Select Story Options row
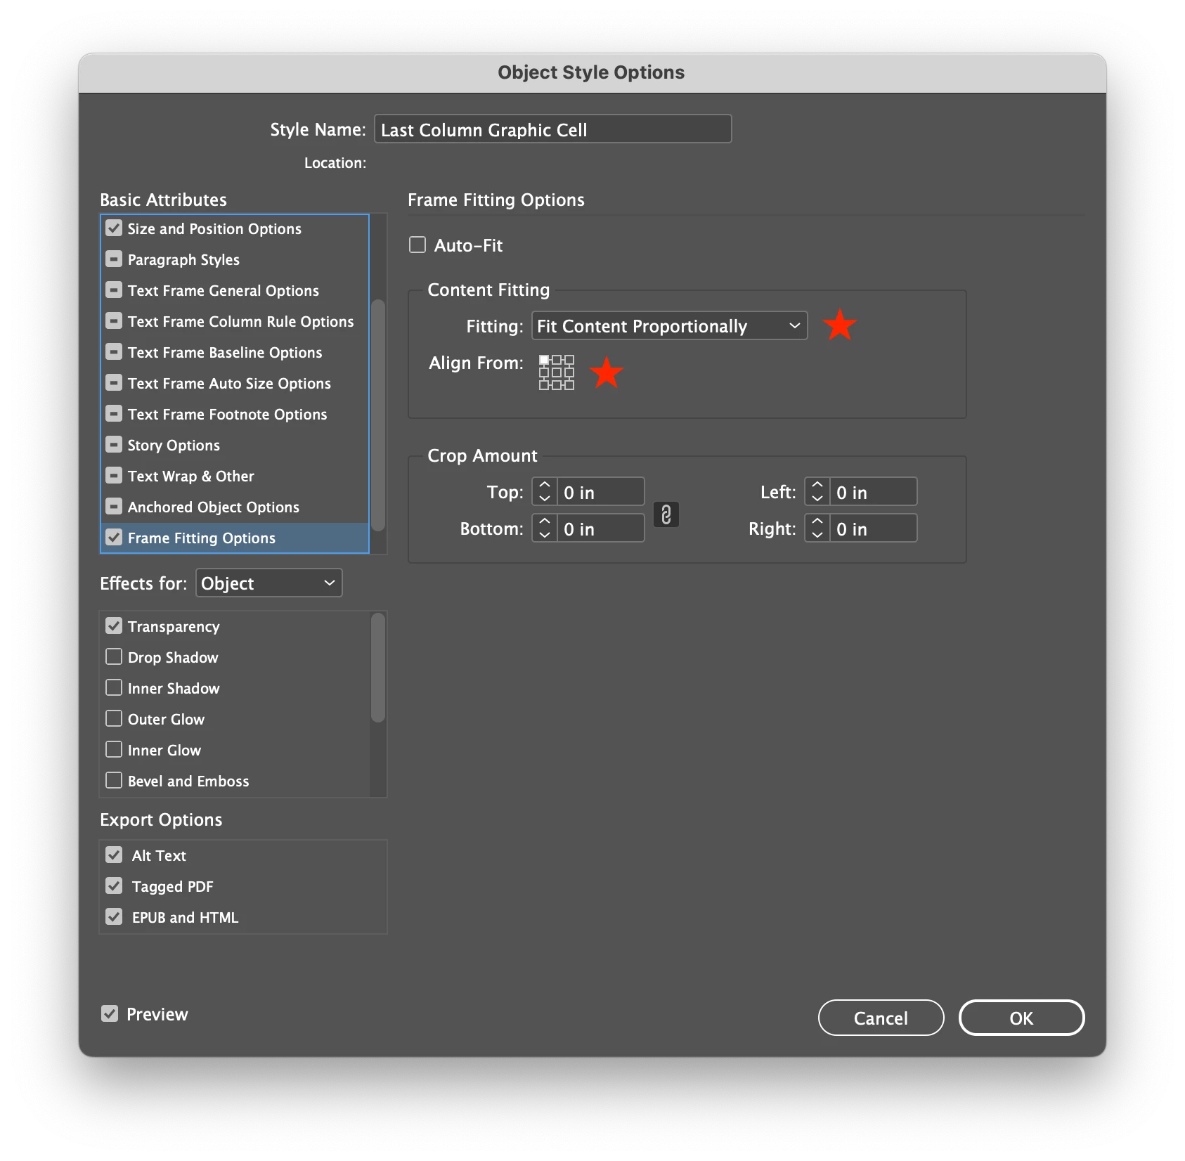 point(235,445)
